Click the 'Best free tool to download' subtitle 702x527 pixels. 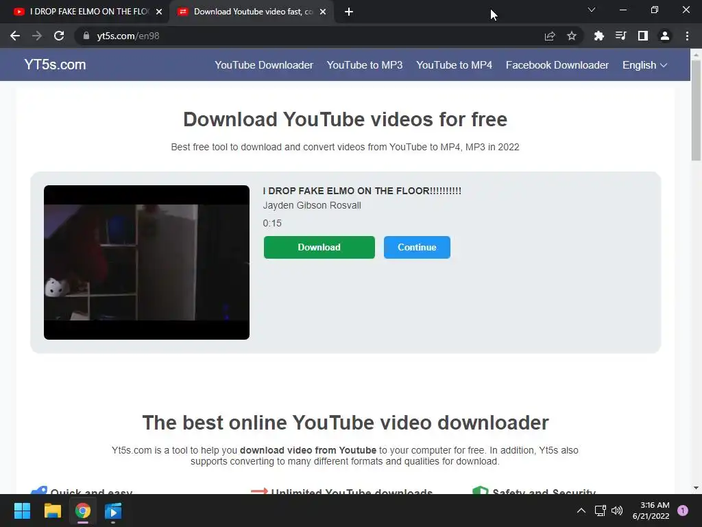(346, 147)
